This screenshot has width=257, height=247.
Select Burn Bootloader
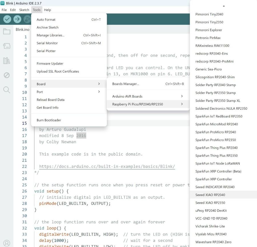(x=69, y=120)
